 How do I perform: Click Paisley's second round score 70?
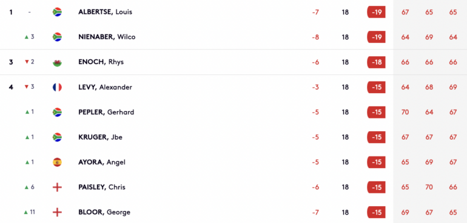coord(429,187)
